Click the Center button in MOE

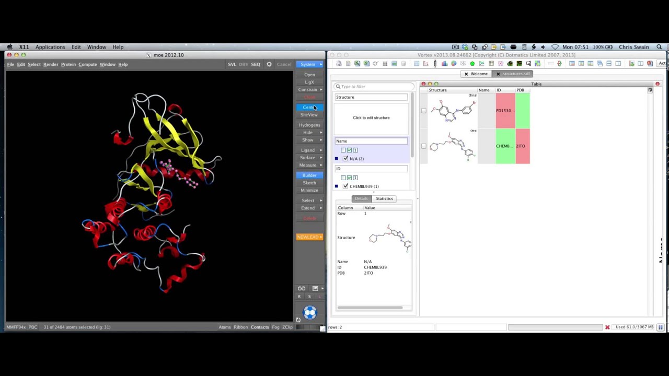[309, 108]
